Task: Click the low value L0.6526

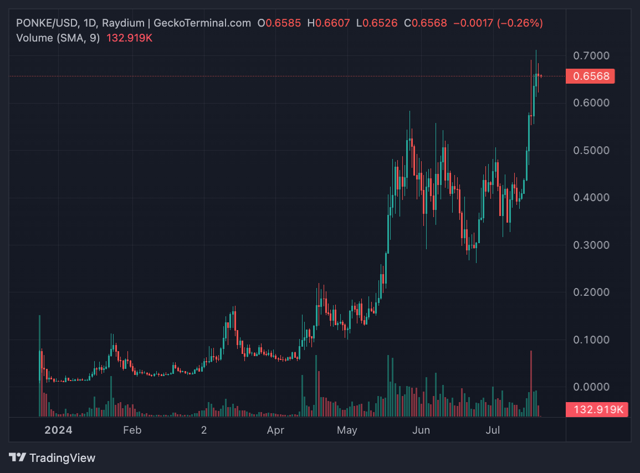Action: coord(377,23)
